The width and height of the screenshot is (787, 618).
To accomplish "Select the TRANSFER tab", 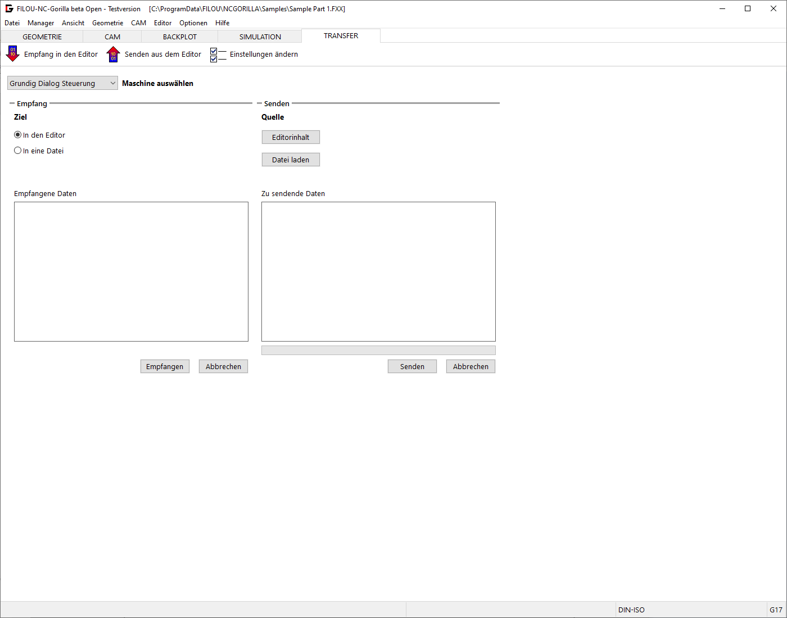I will tap(341, 35).
